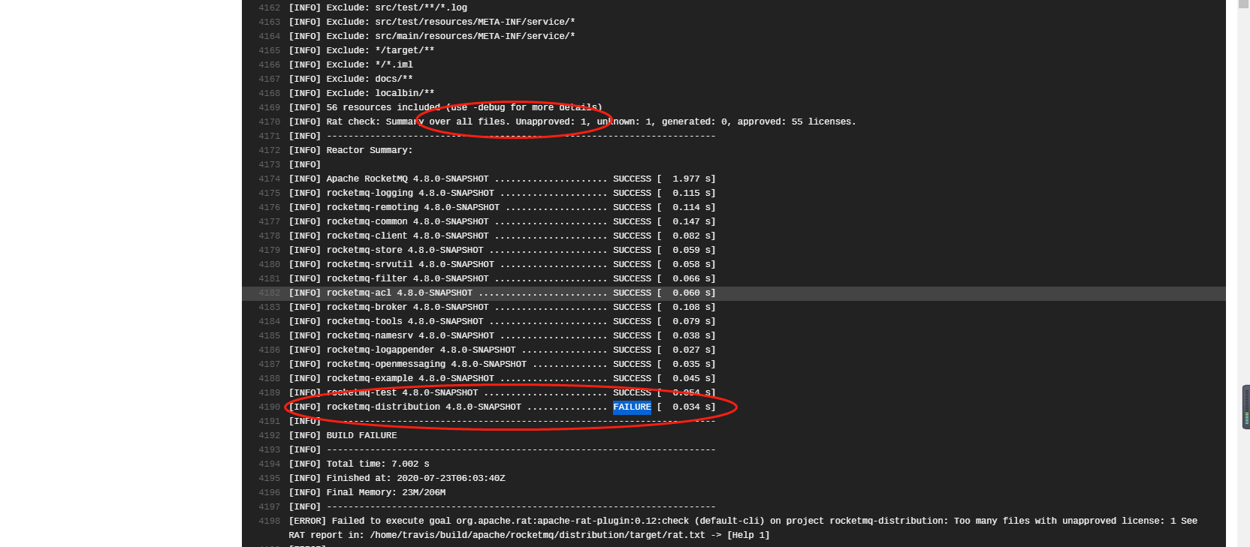Click 'rocketmq-srvutil 4.8.0-SNAPSHOT' row
This screenshot has height=547, width=1250.
point(502,264)
